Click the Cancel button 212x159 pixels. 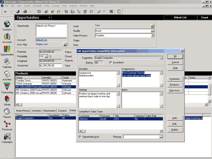click(x=175, y=62)
